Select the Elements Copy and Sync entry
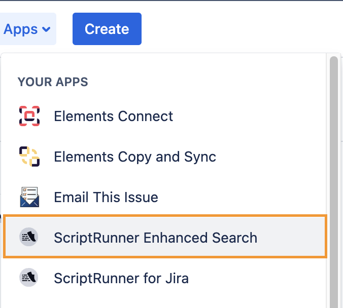 coord(134,157)
